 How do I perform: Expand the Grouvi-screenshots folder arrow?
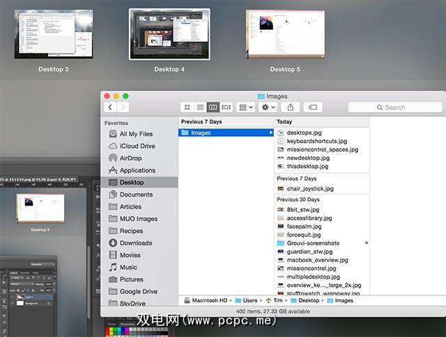click(367, 243)
